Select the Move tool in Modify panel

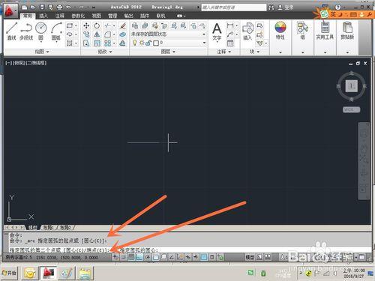[x=86, y=25]
